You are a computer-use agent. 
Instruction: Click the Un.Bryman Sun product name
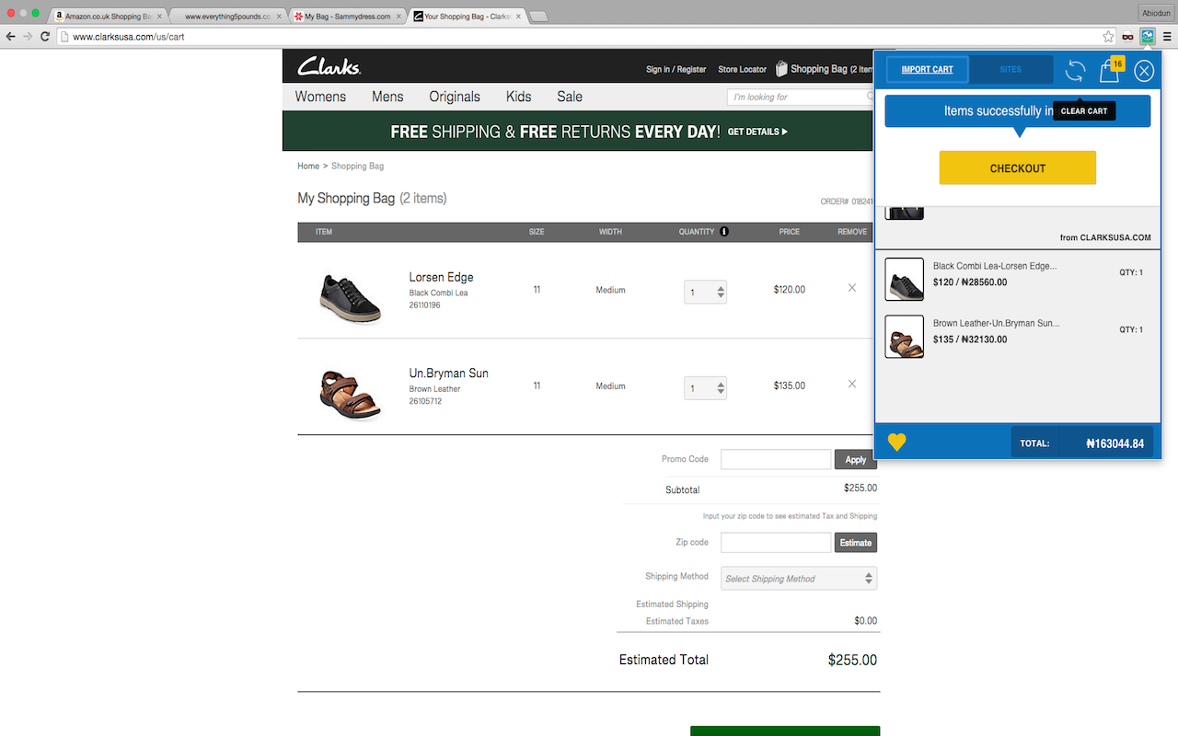pyautogui.click(x=448, y=373)
